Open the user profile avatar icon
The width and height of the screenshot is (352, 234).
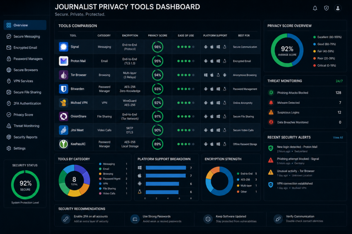338,8
